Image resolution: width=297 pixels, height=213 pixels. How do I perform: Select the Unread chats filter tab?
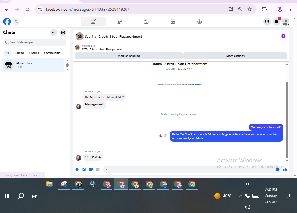(19, 53)
